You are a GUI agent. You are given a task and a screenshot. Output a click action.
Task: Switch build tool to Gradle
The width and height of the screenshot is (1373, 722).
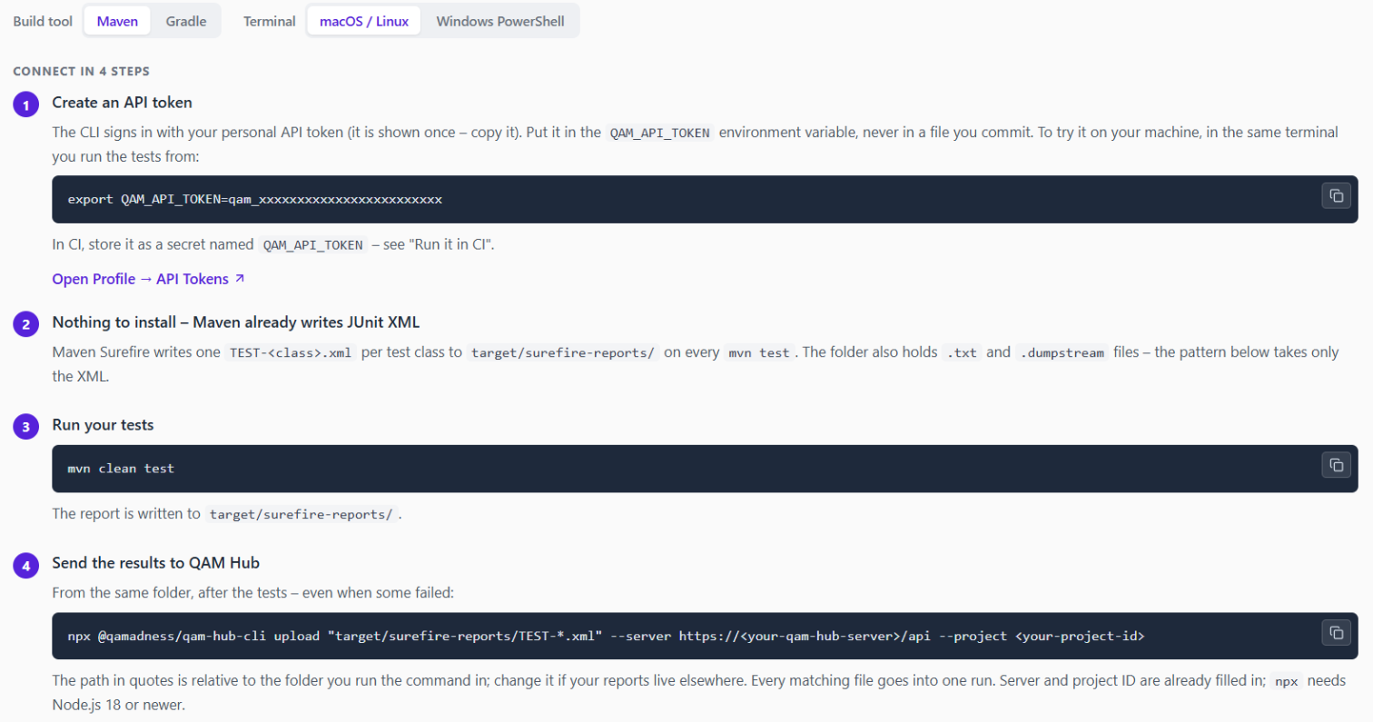tap(186, 21)
